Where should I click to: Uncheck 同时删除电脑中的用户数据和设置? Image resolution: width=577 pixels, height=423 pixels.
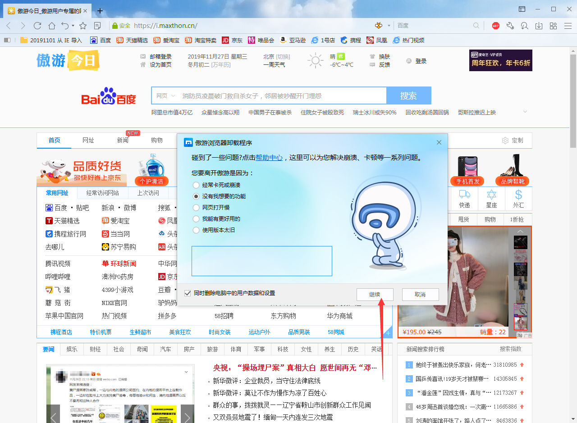pos(187,292)
